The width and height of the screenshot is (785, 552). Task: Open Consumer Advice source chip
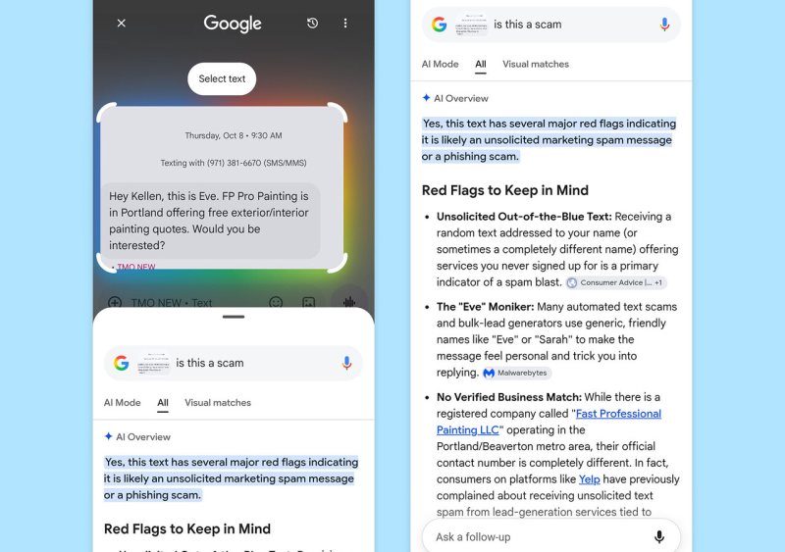click(x=616, y=282)
